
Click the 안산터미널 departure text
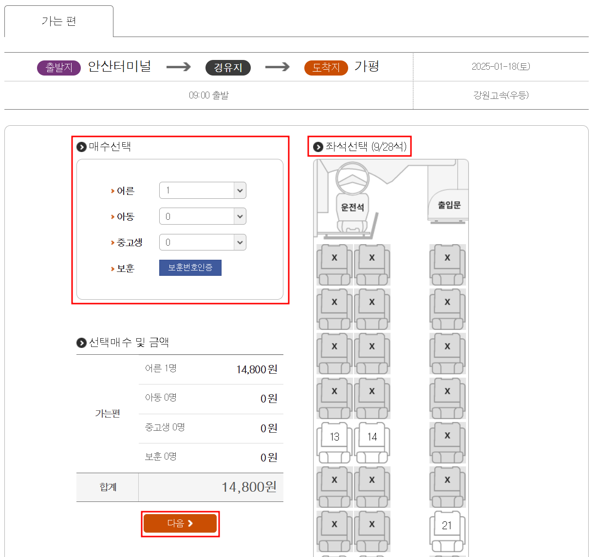click(x=119, y=66)
